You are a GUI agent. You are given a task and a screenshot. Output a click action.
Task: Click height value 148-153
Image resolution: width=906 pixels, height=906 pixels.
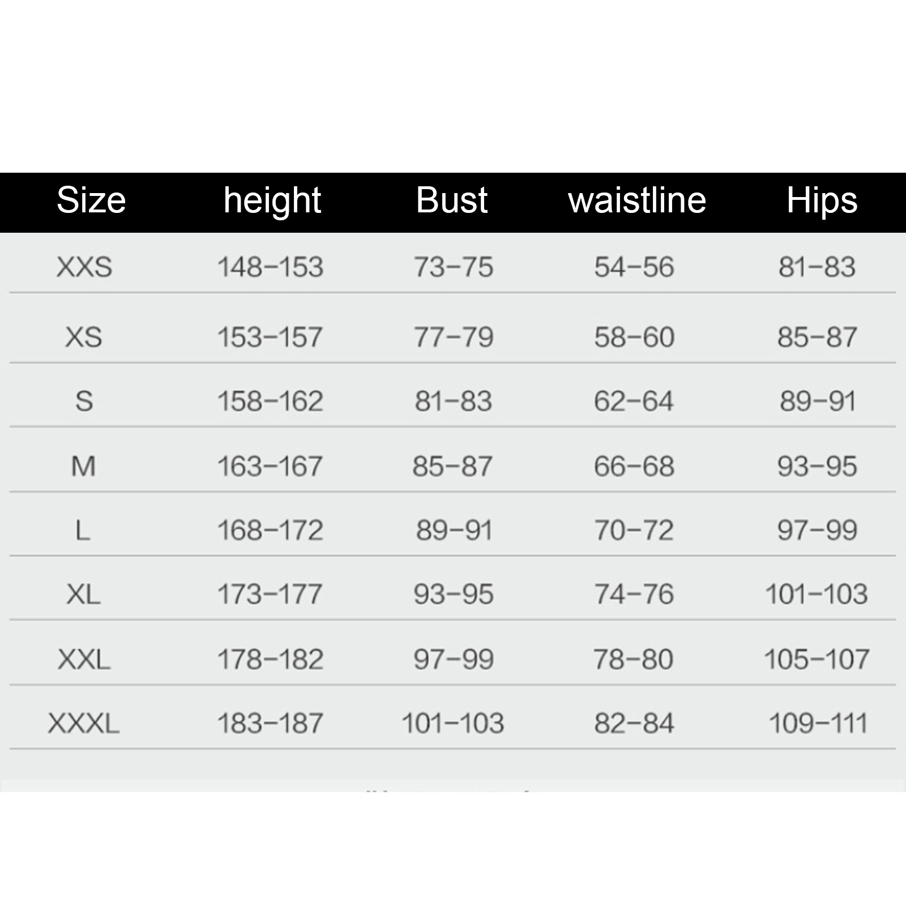270,267
